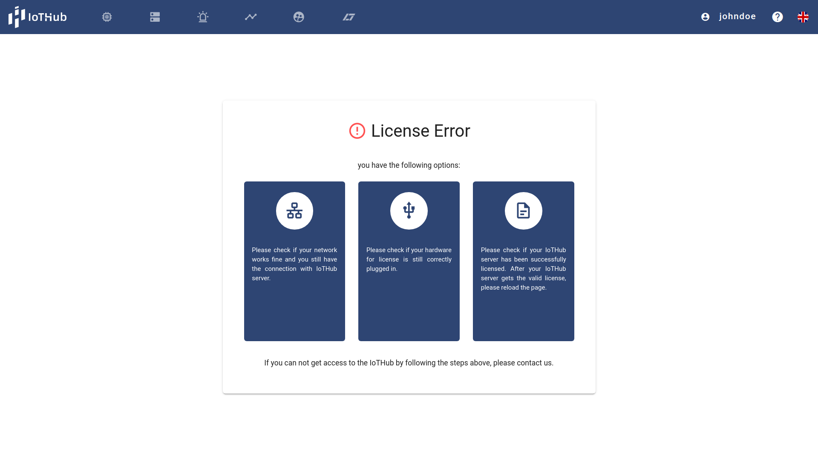
Task: Click the IoTHub logo in top-left
Action: [x=37, y=17]
